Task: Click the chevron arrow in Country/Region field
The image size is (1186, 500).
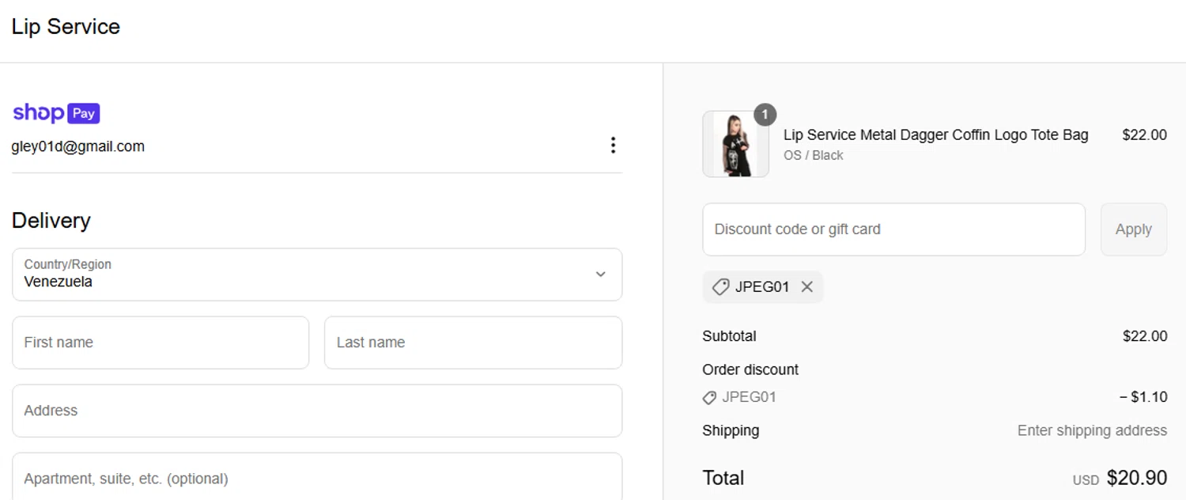Action: tap(600, 275)
